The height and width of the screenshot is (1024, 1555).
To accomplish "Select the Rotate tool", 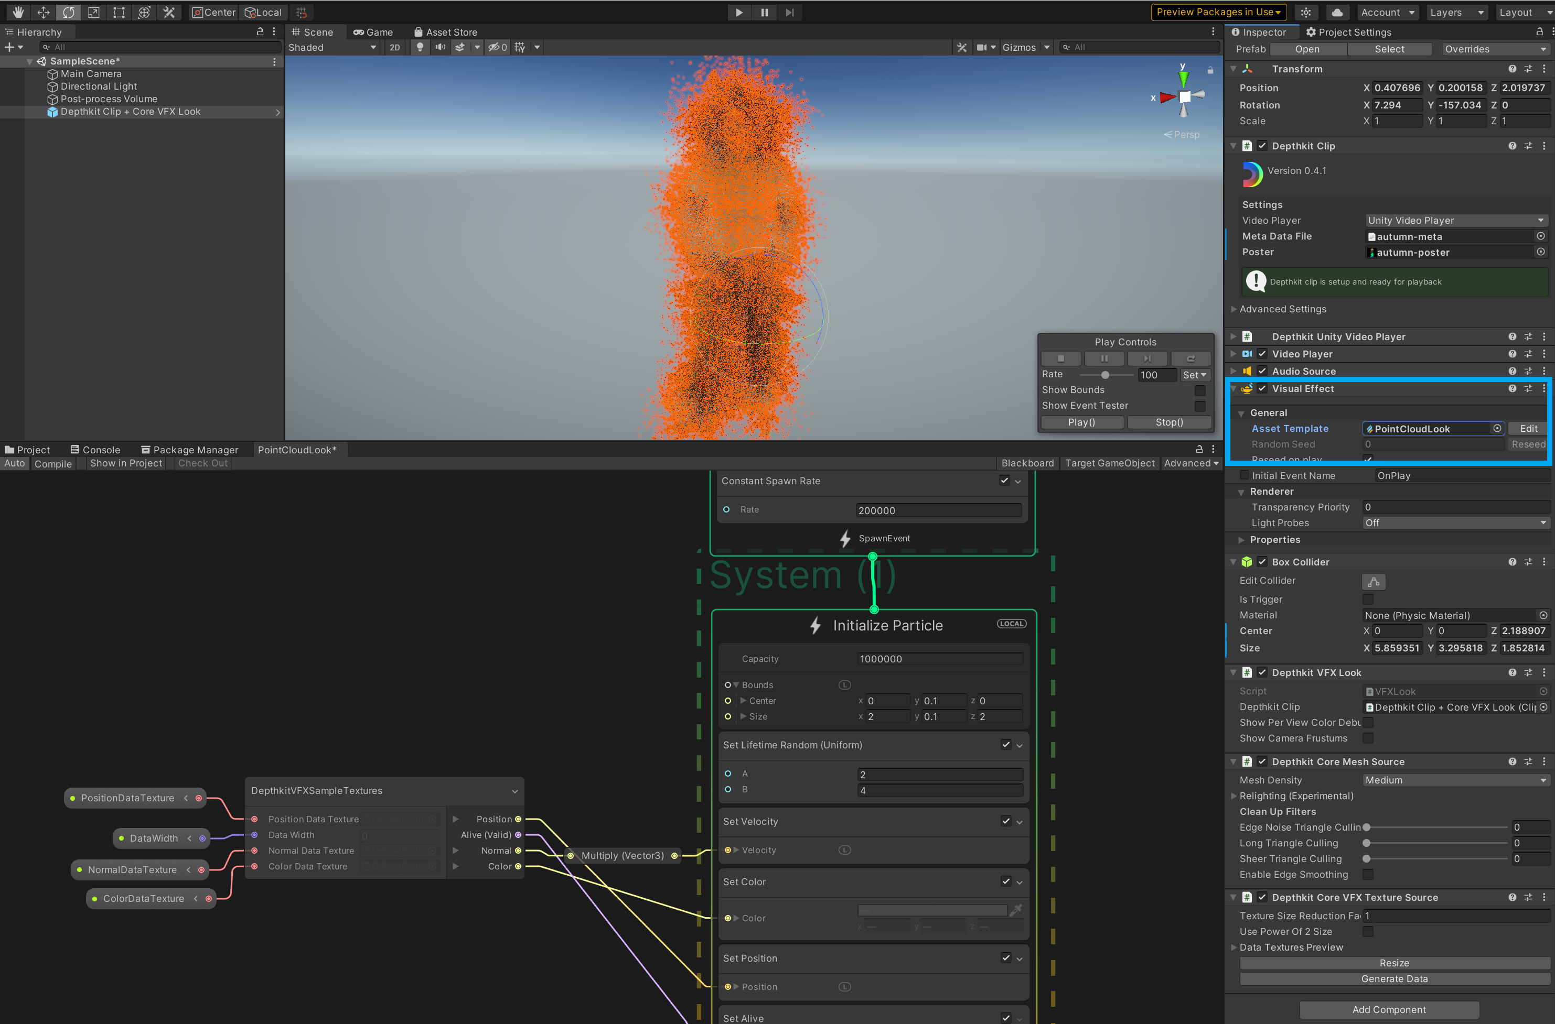I will pos(69,12).
